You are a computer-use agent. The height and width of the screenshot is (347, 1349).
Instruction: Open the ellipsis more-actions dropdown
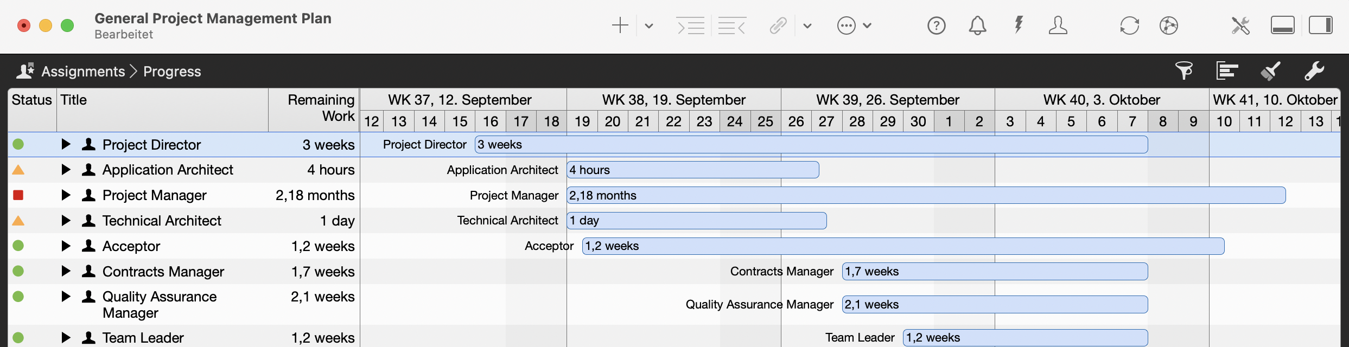coord(854,25)
